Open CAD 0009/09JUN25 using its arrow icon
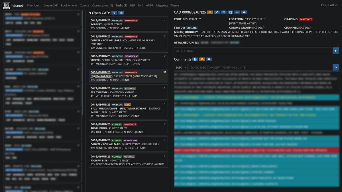 pyautogui.click(x=164, y=140)
